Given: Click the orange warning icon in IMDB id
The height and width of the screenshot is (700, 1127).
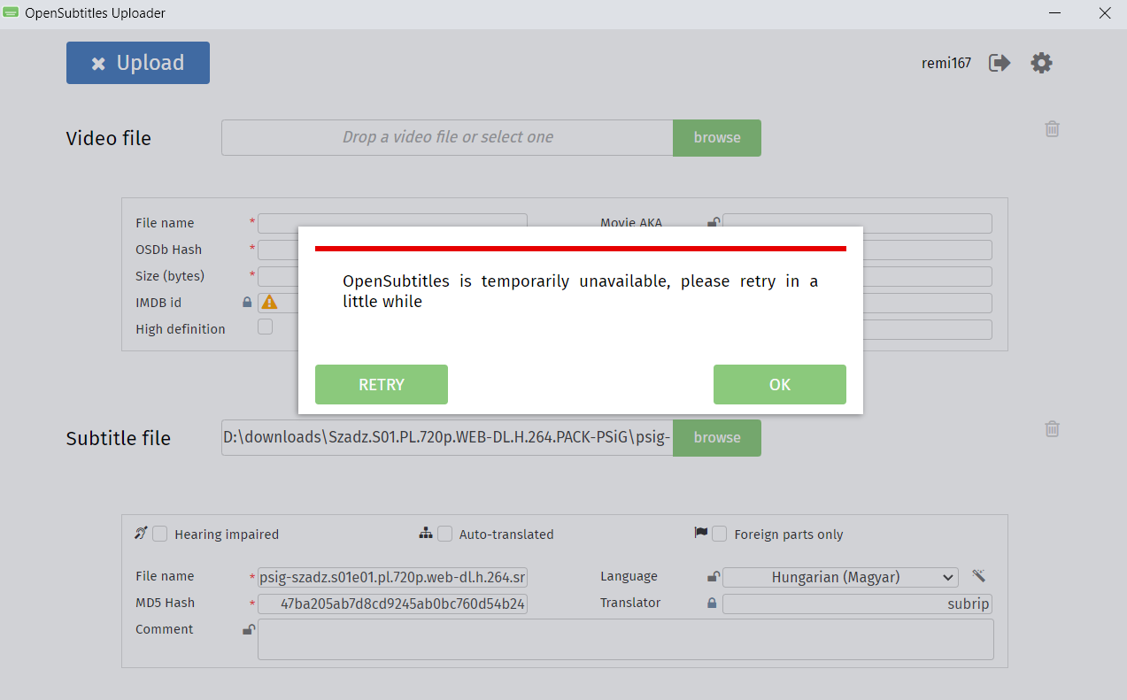Looking at the screenshot, I should [x=269, y=303].
